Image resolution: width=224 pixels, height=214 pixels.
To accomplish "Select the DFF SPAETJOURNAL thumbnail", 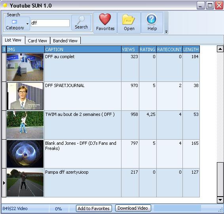I will pyautogui.click(x=25, y=96).
